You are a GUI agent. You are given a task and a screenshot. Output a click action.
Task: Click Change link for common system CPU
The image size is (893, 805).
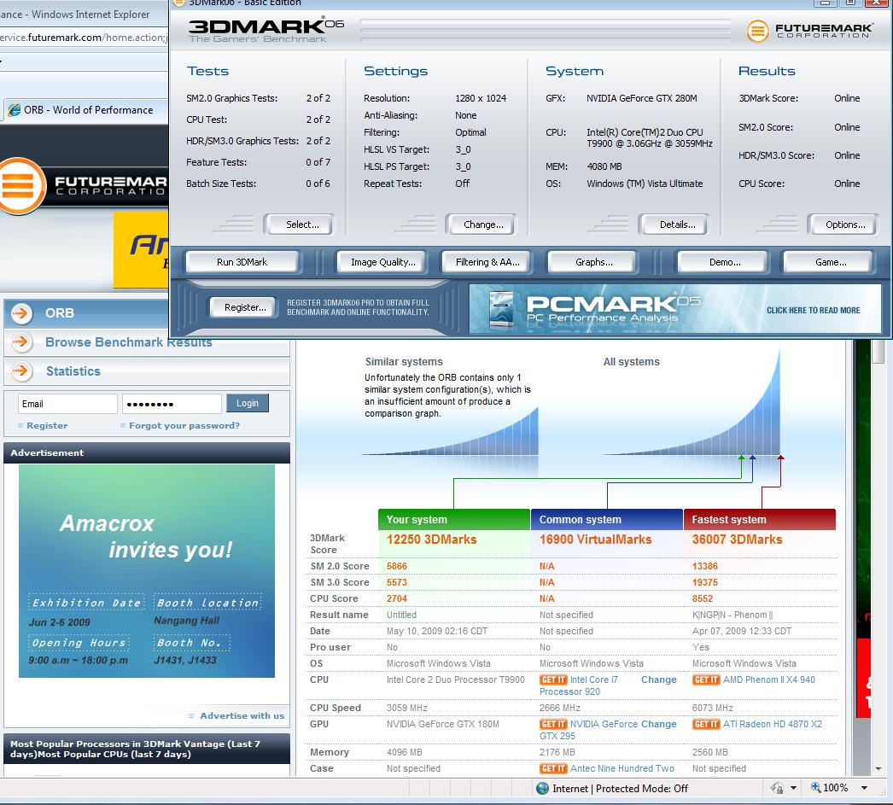[x=658, y=680]
